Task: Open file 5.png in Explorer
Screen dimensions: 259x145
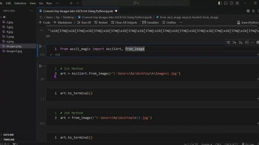Action: [x=10, y=37]
